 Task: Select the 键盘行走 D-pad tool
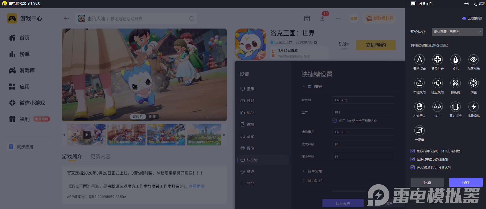point(437,59)
